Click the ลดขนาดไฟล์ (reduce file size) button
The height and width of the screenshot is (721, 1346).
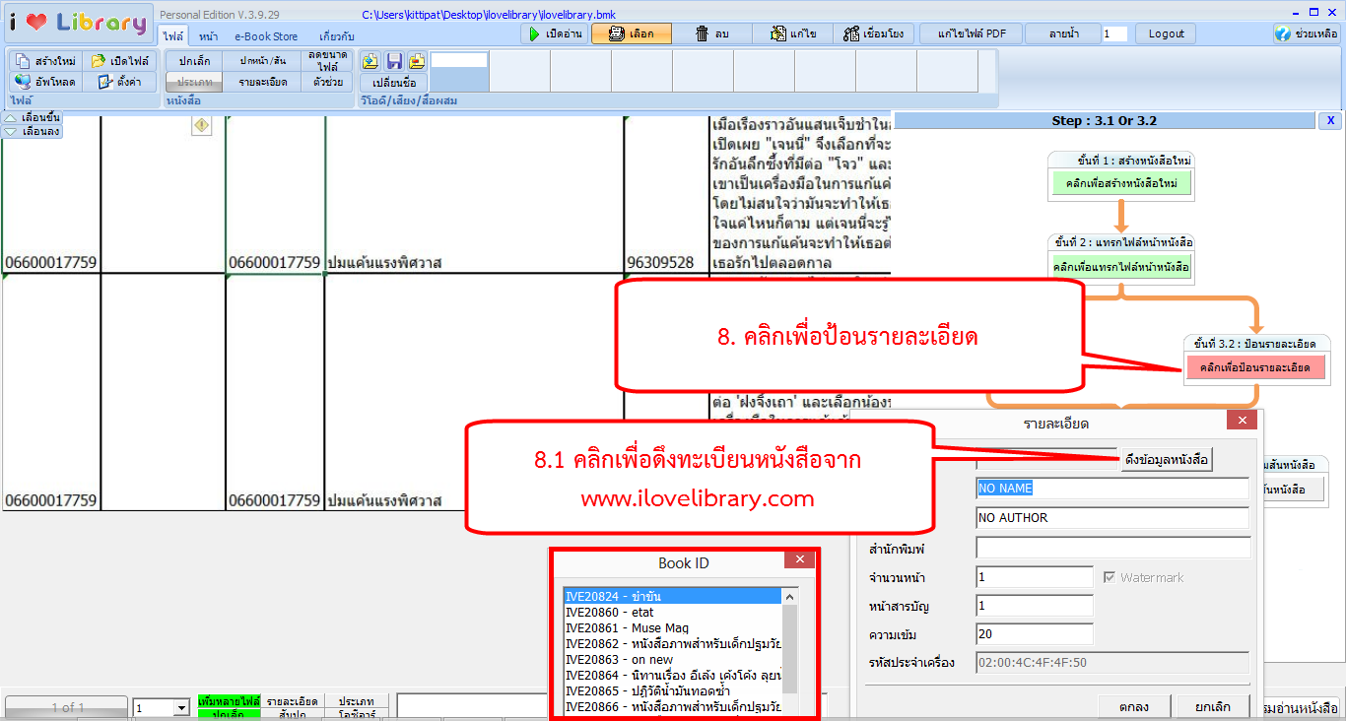(327, 61)
